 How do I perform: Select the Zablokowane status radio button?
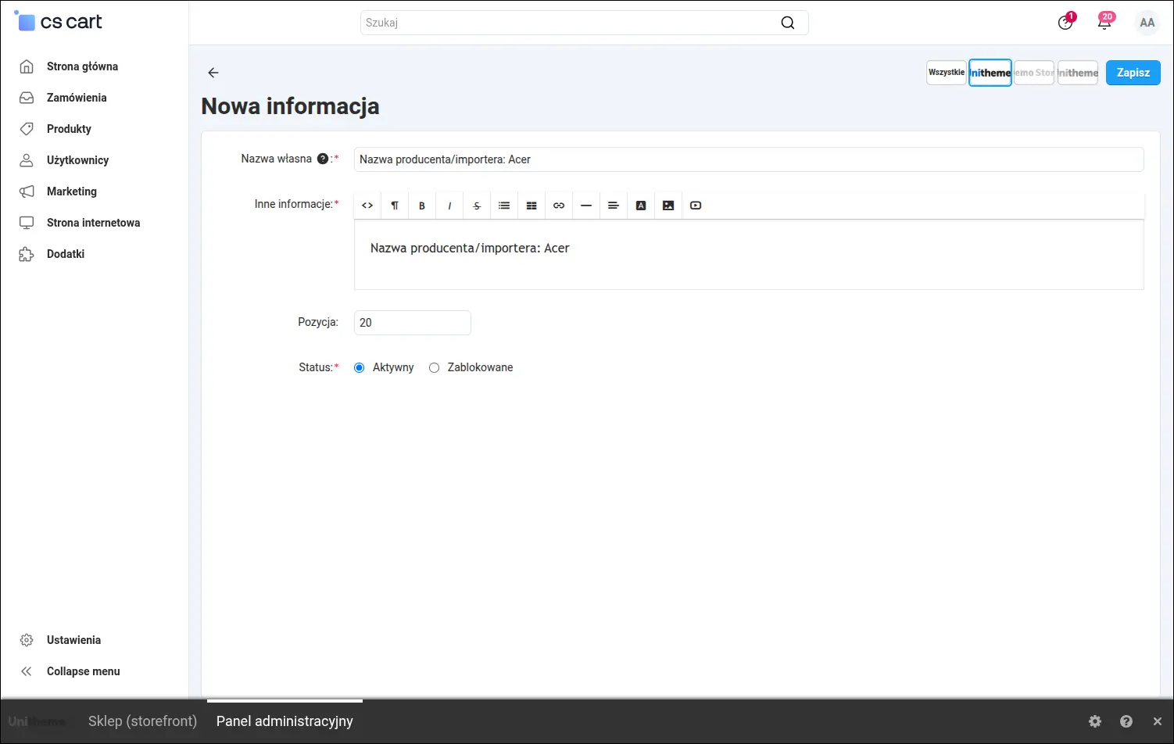point(435,367)
